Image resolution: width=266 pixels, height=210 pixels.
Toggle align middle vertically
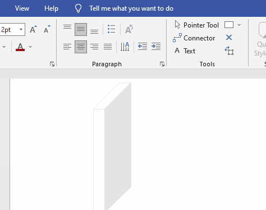(81, 29)
